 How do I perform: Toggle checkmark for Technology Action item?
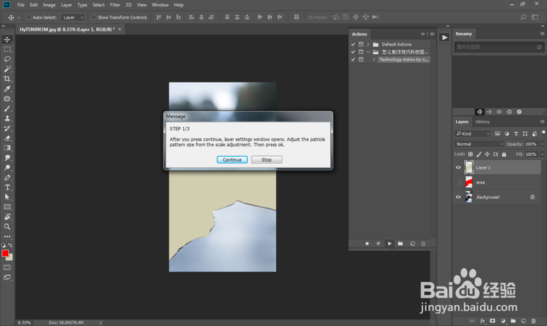[x=353, y=60]
